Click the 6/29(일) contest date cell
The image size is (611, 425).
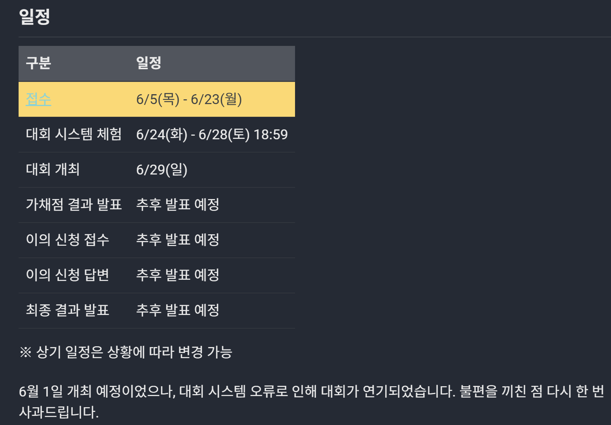pyautogui.click(x=162, y=170)
